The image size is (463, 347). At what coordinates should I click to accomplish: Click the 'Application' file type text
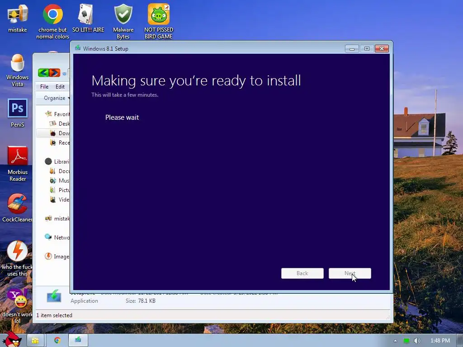[x=84, y=301]
